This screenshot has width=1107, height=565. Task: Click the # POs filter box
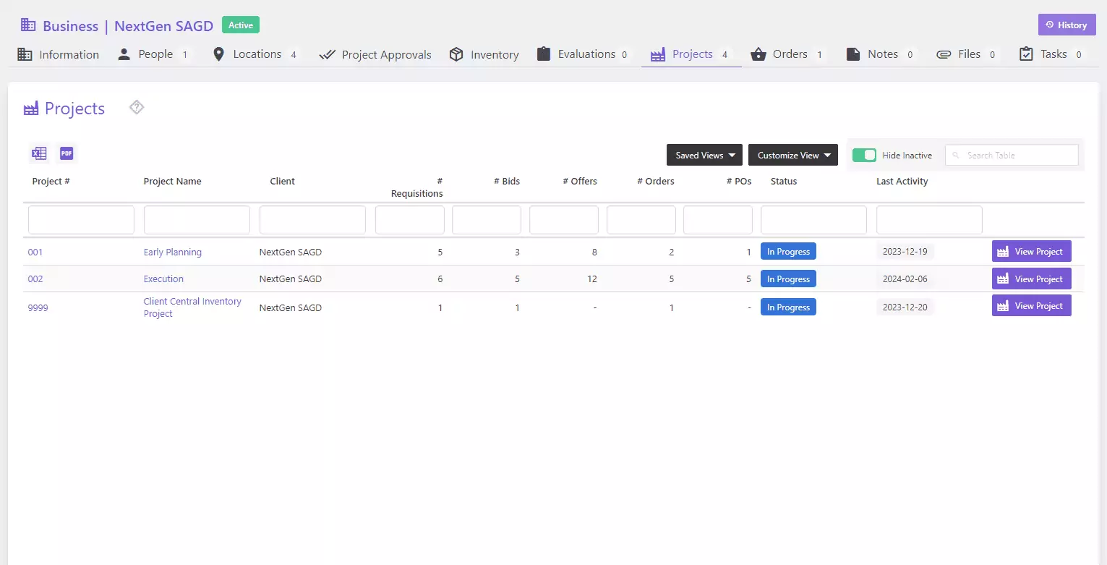718,220
